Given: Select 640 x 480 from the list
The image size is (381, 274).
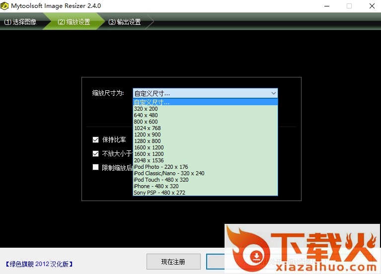Looking at the screenshot, I should 205,115.
